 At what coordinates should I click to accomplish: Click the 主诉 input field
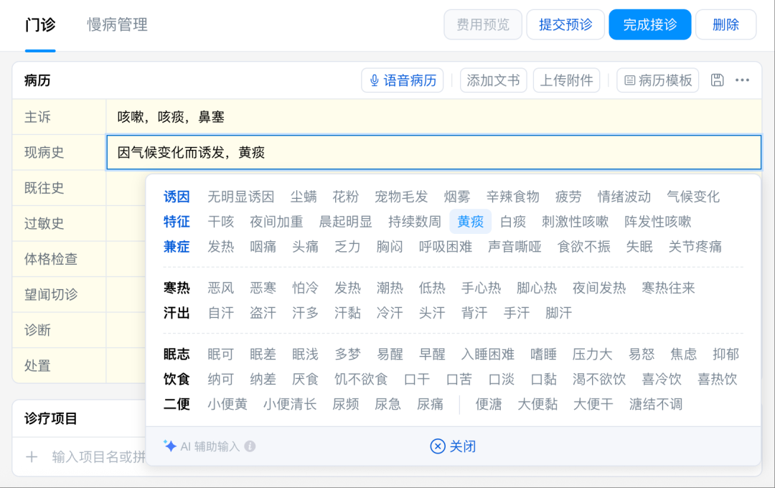(x=433, y=117)
